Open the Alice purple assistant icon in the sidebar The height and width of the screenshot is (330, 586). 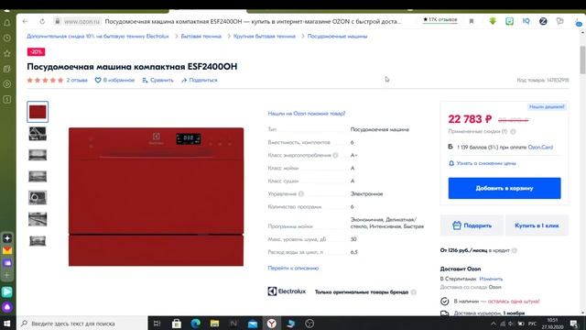tap(7, 307)
